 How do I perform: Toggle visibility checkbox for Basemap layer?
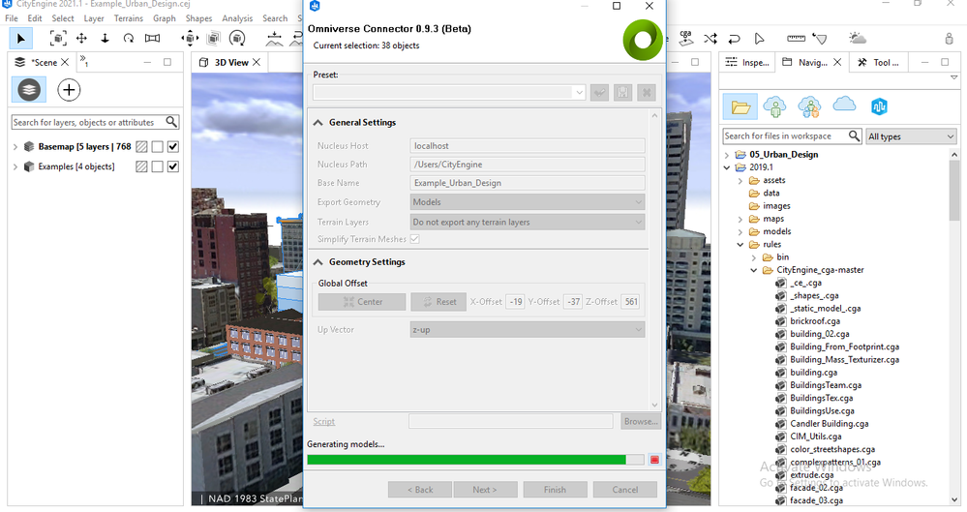point(173,147)
